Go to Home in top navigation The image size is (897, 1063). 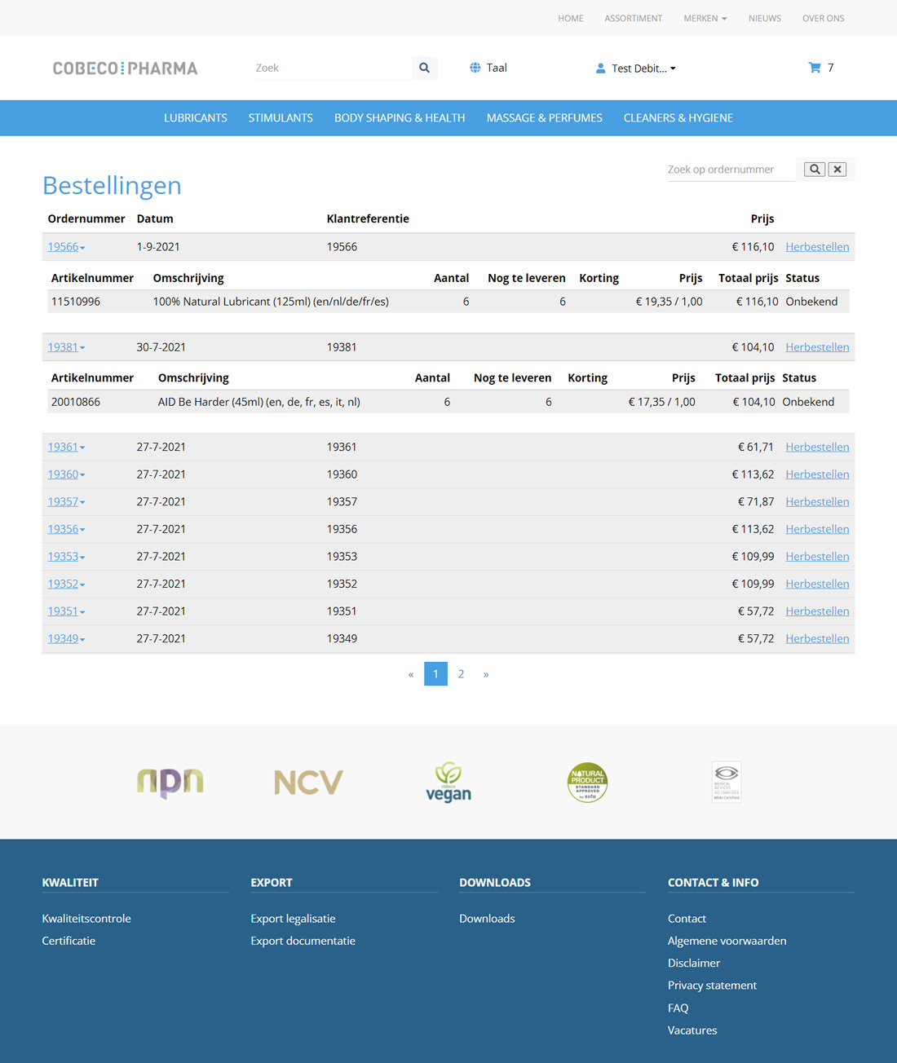571,18
